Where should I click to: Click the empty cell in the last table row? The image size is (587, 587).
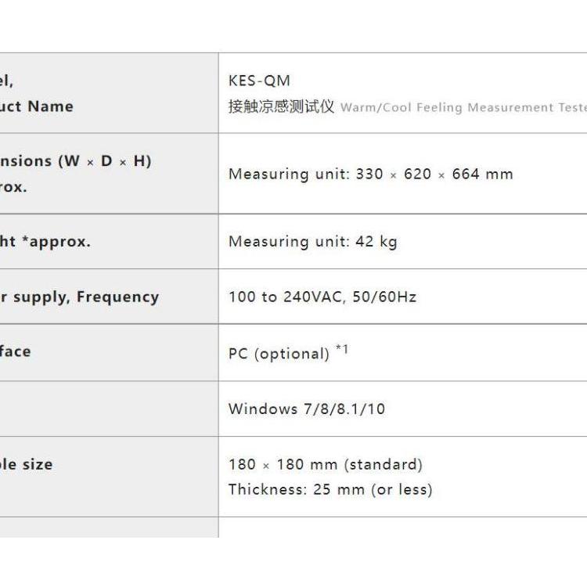(x=403, y=528)
